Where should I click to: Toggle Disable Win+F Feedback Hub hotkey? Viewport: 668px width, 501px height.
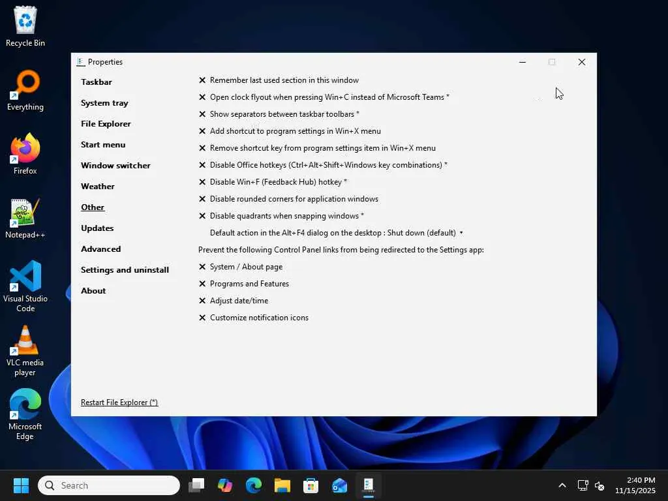[273, 182]
